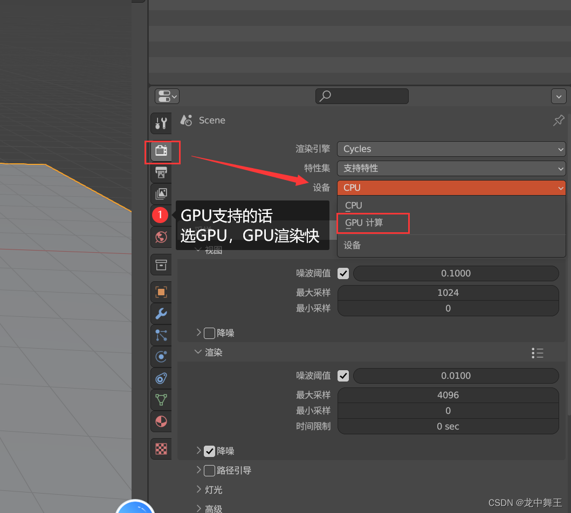Enable viewport 降噪 checkbox
The width and height of the screenshot is (571, 513).
[x=209, y=333]
